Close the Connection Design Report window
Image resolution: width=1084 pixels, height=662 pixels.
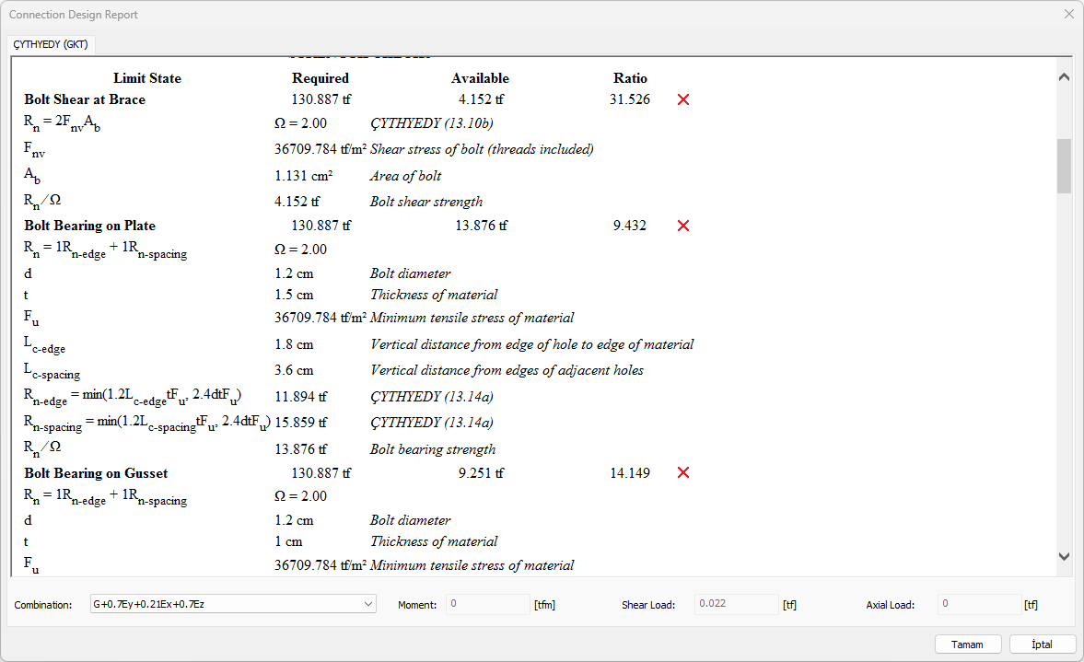coord(1068,14)
